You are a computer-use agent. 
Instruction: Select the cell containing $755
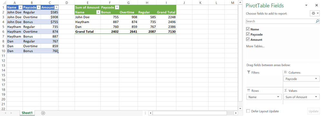[x=50, y=22]
